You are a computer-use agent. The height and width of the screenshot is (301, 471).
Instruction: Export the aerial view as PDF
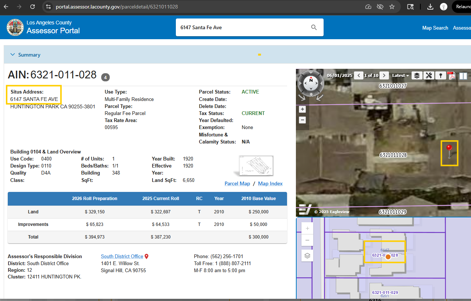451,75
